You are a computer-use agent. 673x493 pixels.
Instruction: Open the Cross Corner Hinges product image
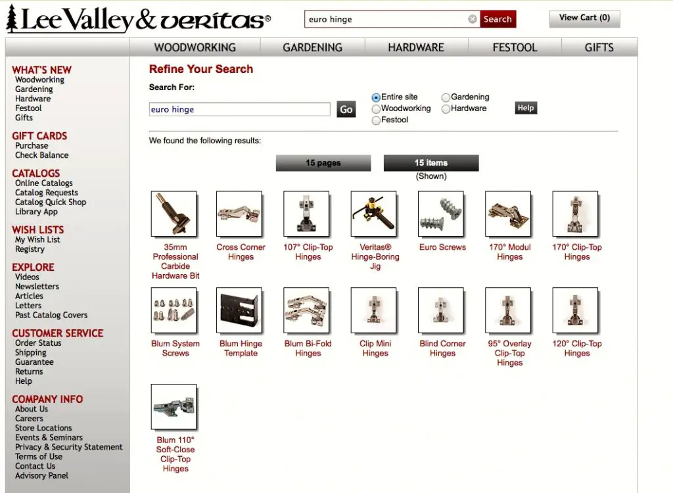pos(239,214)
